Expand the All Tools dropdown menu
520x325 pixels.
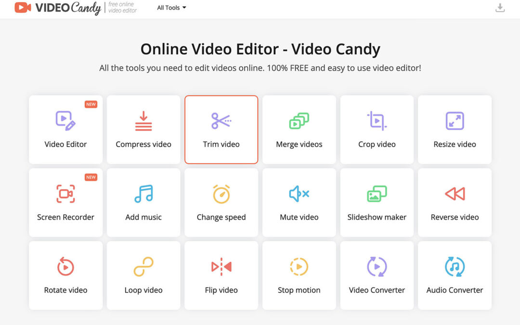(x=171, y=8)
